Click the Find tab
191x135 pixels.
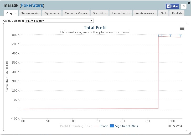(163, 13)
